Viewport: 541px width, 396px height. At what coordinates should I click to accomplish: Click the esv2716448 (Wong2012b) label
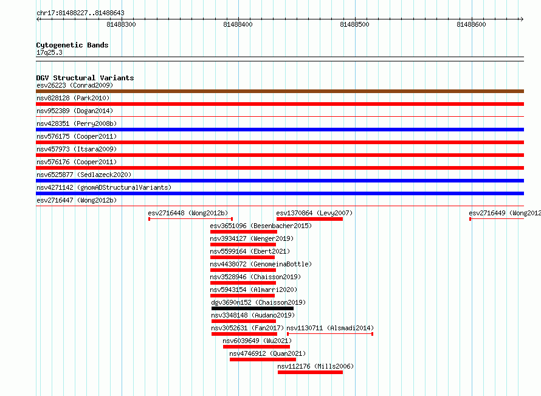[x=188, y=213]
